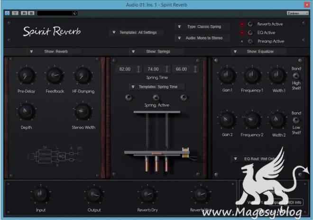Click the 66.00 spring time value
The image size is (313, 220).
(x=181, y=69)
